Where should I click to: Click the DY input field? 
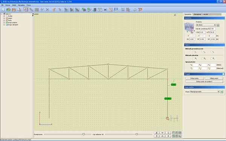click(203, 39)
